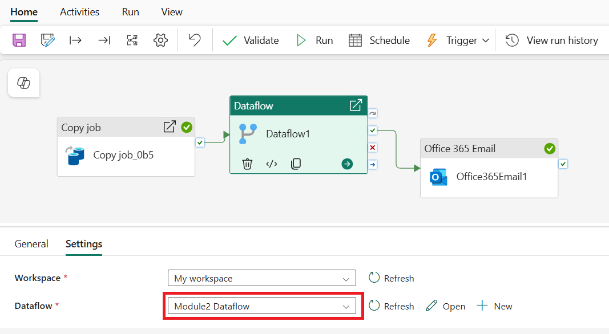609x334 pixels.
Task: Switch to the Home tab
Action: point(24,12)
